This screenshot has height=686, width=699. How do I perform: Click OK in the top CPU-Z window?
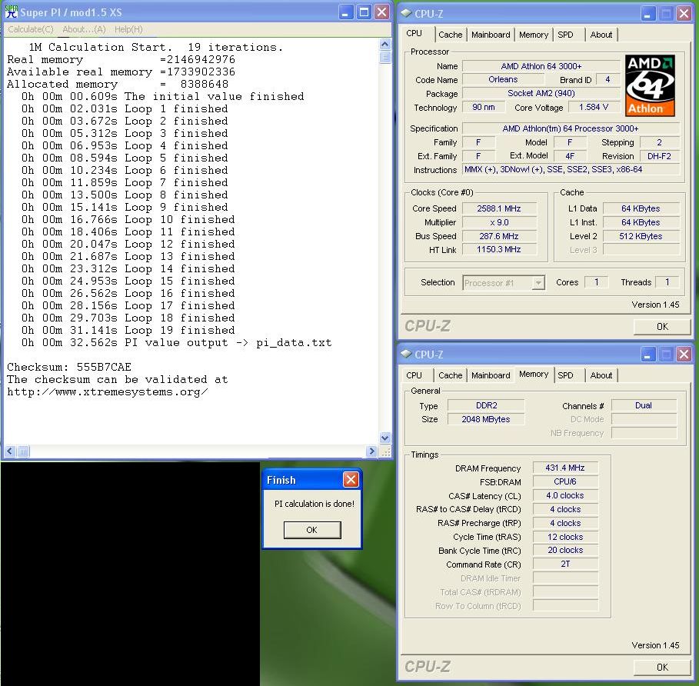[662, 327]
